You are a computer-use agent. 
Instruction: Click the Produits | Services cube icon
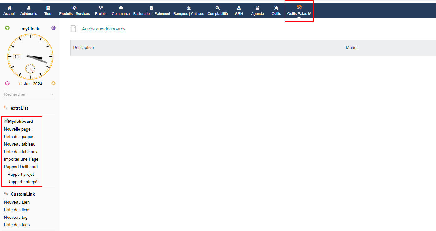coord(74,8)
